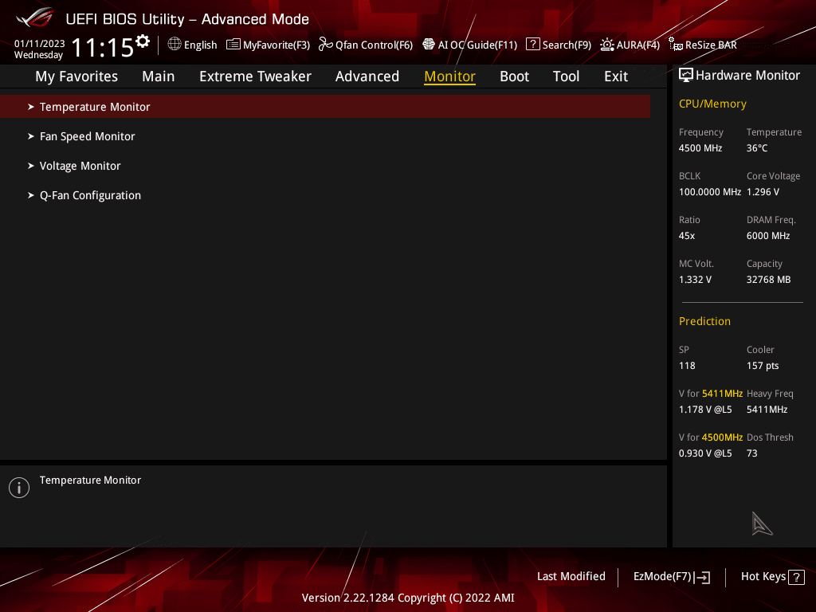Toggle ReSize BAR label

711,45
